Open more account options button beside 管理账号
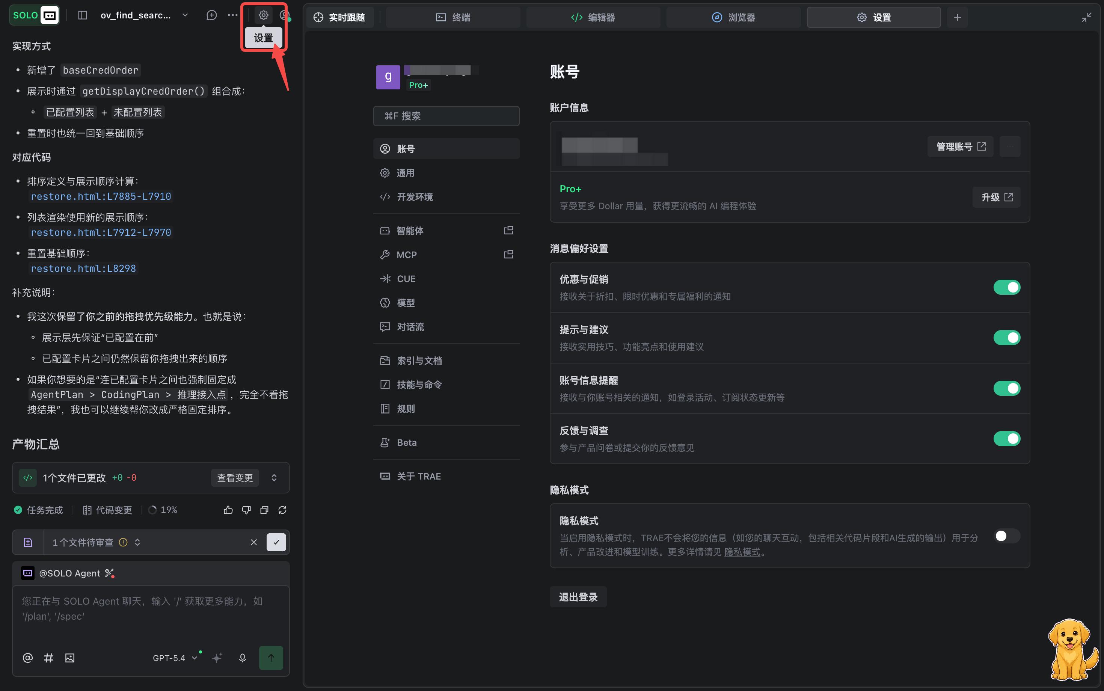The image size is (1104, 691). [1010, 147]
